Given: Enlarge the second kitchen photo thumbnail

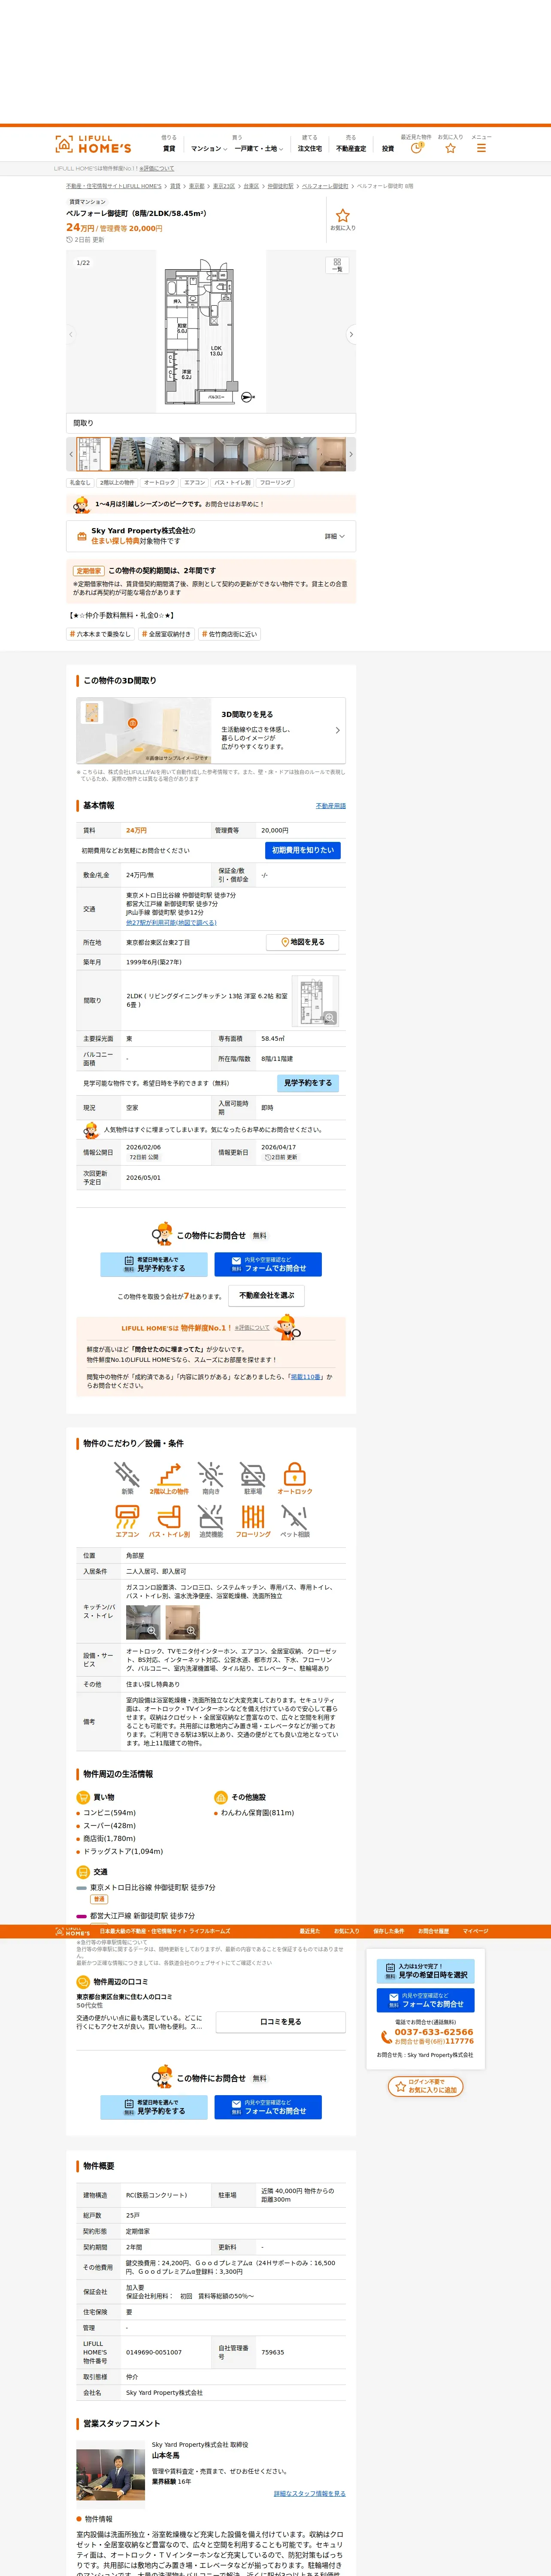Looking at the screenshot, I should tap(183, 1622).
